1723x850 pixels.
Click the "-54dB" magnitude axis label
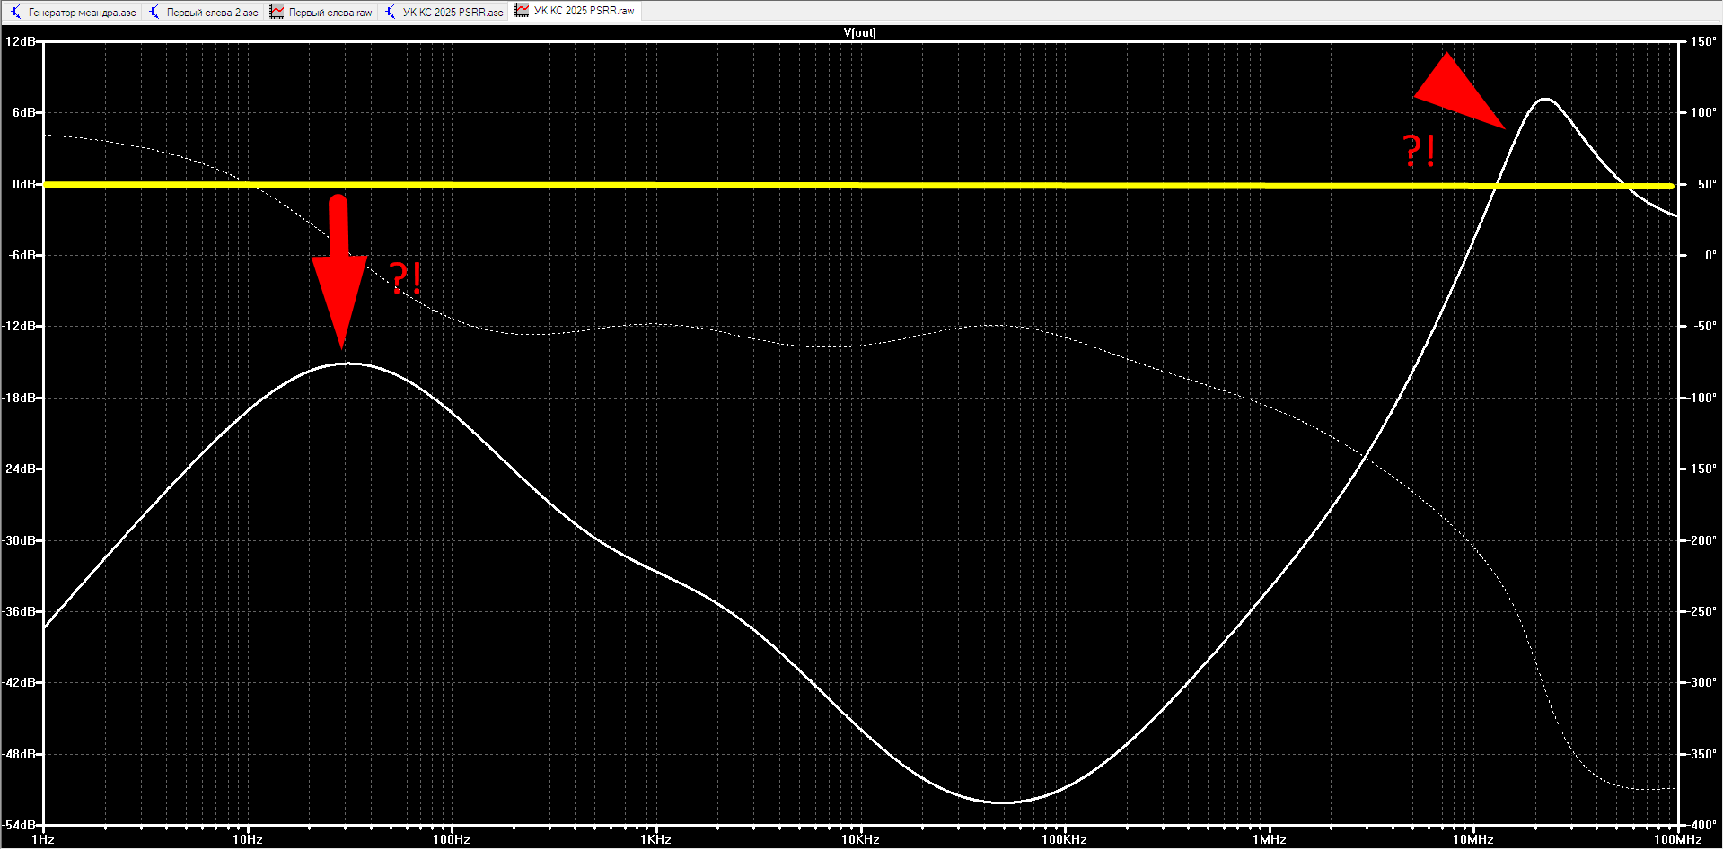19,825
